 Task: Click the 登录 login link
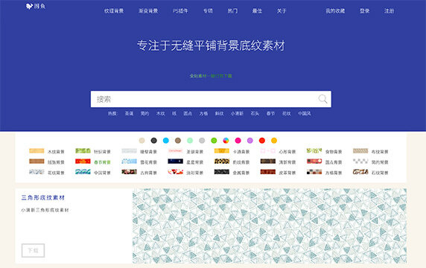point(365,11)
